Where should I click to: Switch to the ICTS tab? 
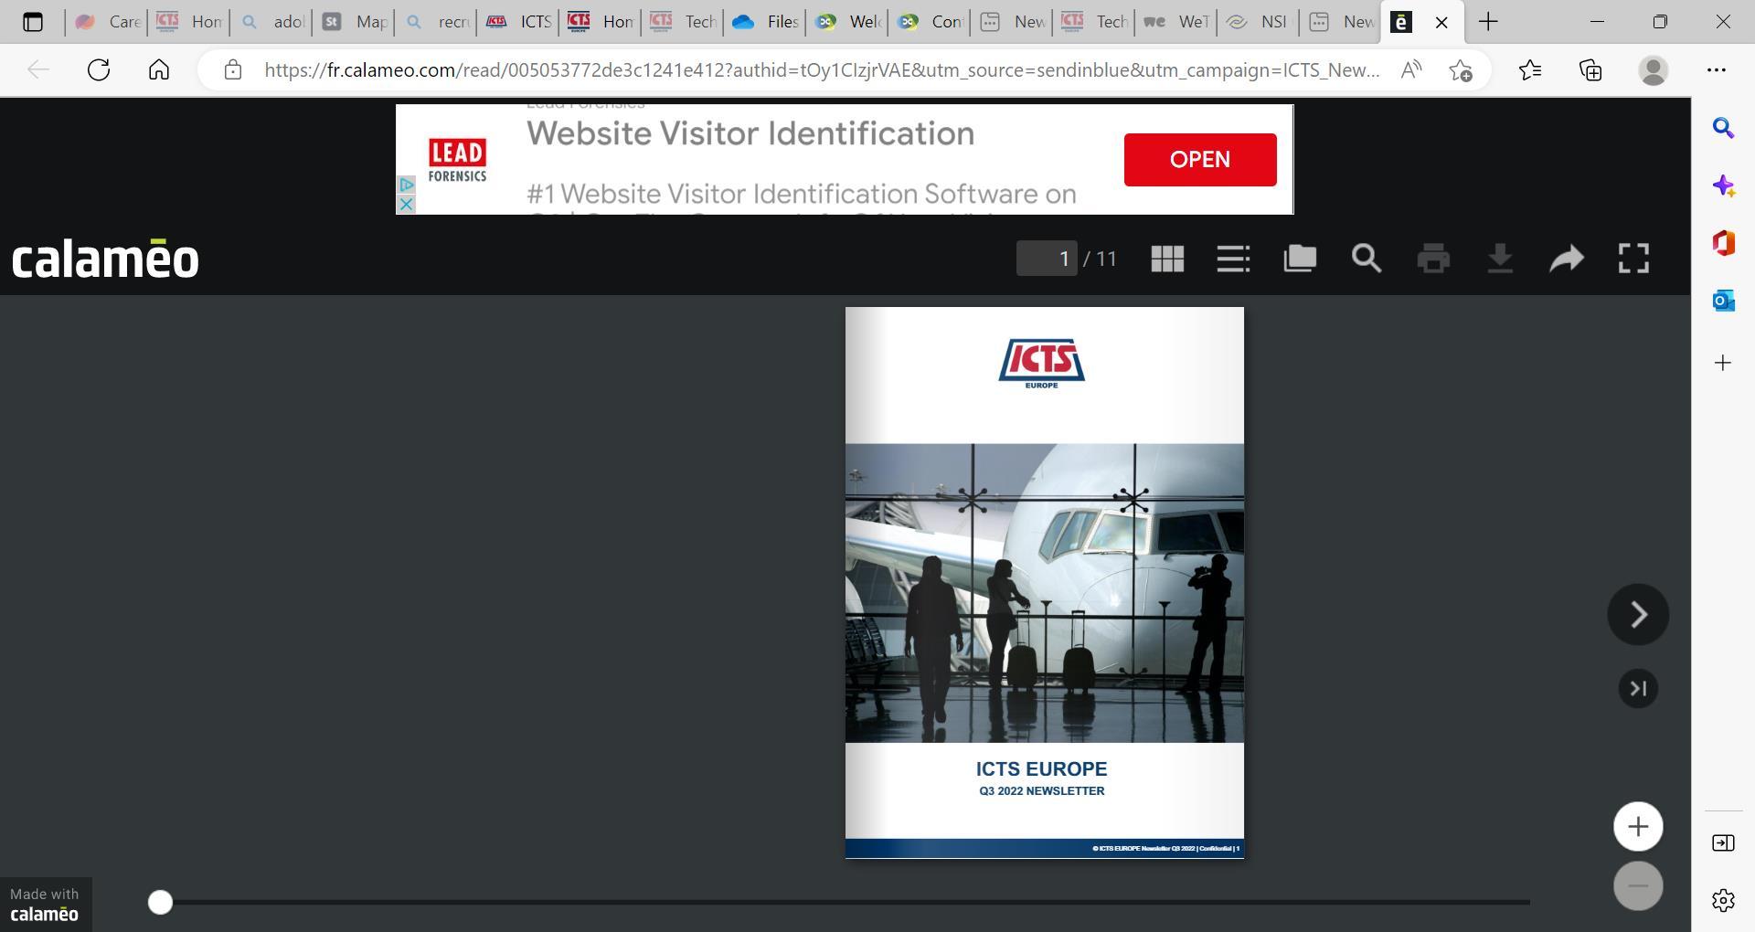coord(517,22)
